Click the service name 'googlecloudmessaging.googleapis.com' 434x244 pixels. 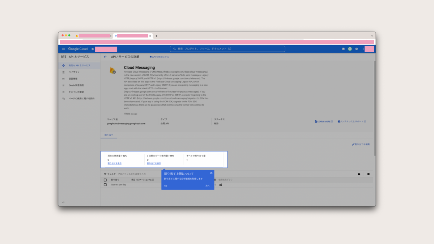click(126, 124)
